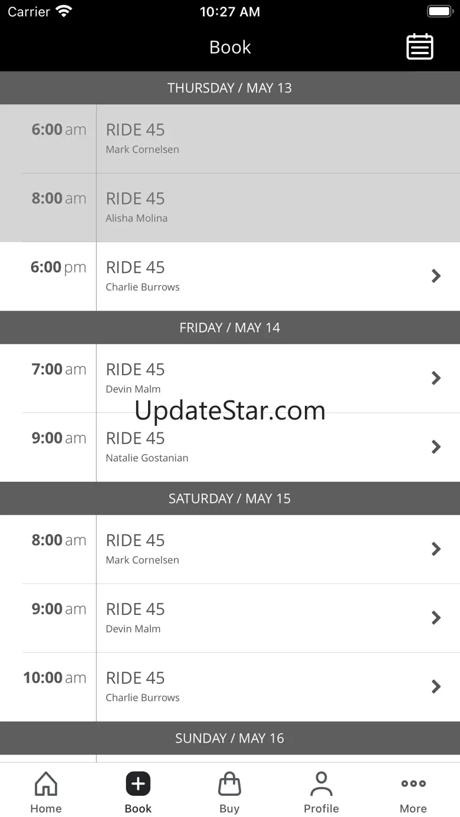
Task: Expand Friday 9:00 am Natalie Gostanian chevron
Action: pos(436,446)
